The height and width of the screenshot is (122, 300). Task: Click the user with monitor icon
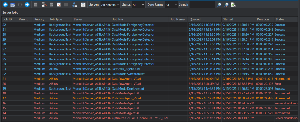click(x=74, y=5)
